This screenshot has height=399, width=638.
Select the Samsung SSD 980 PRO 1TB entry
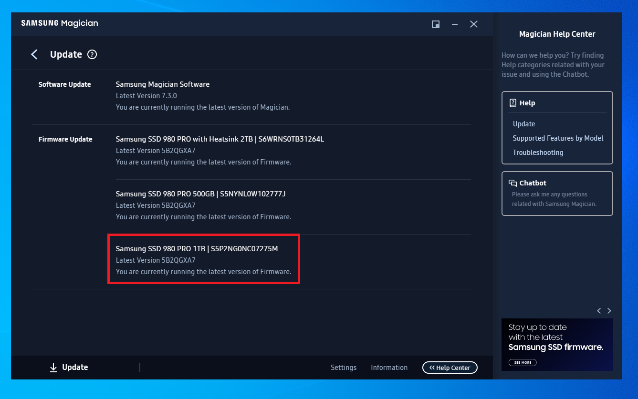[x=204, y=259]
